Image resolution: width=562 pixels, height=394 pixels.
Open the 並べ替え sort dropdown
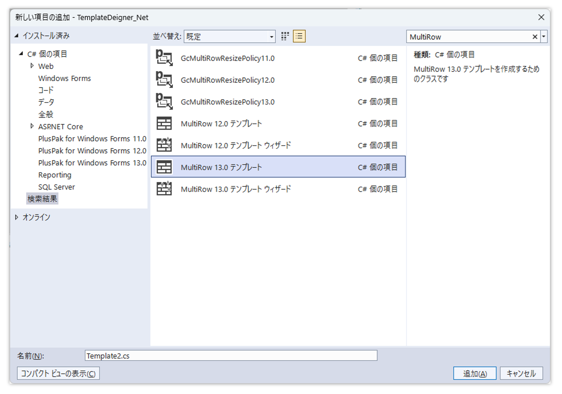coord(229,36)
